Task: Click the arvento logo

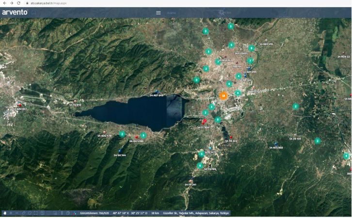Action: click(15, 12)
